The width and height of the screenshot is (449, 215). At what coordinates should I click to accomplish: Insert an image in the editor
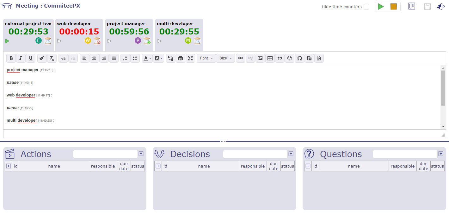tap(260, 58)
